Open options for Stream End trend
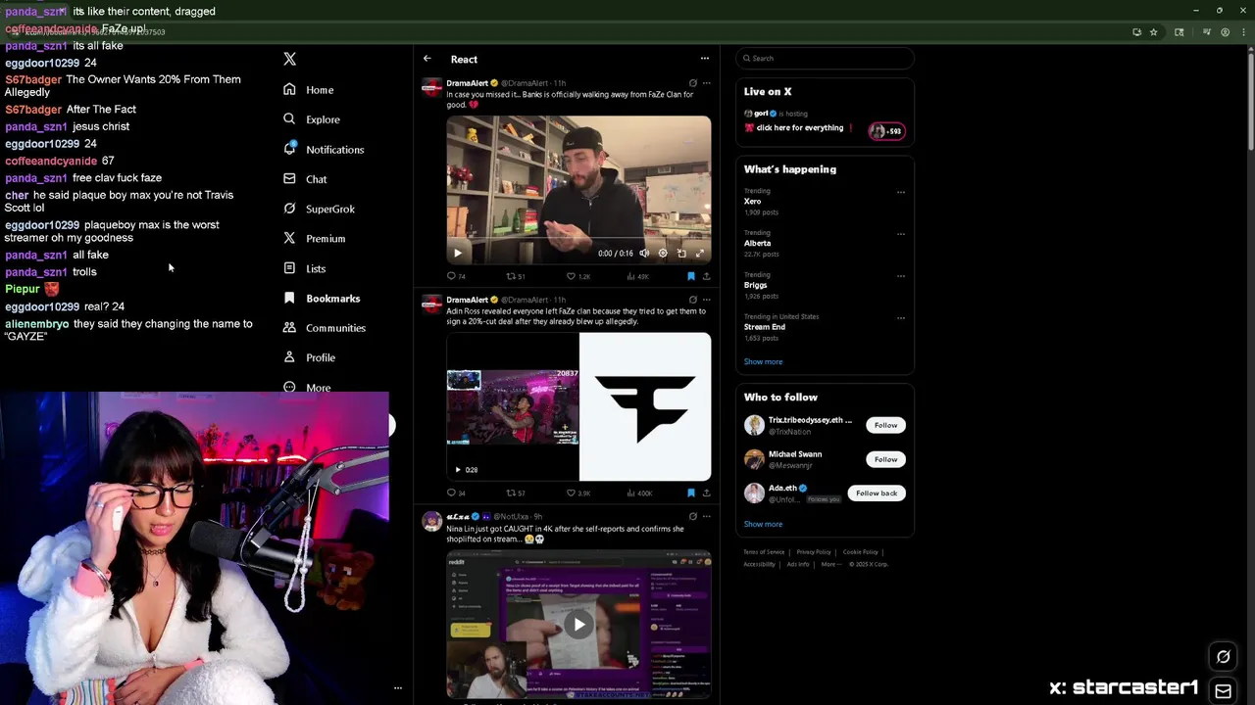 901,317
